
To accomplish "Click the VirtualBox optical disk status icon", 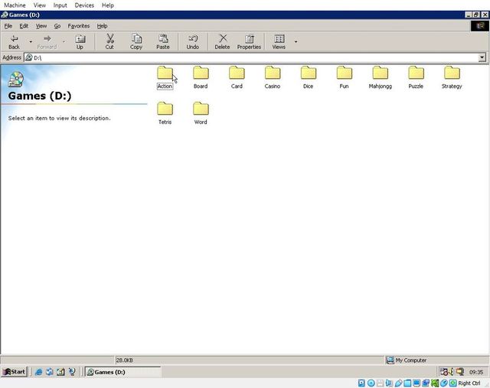I will click(371, 383).
